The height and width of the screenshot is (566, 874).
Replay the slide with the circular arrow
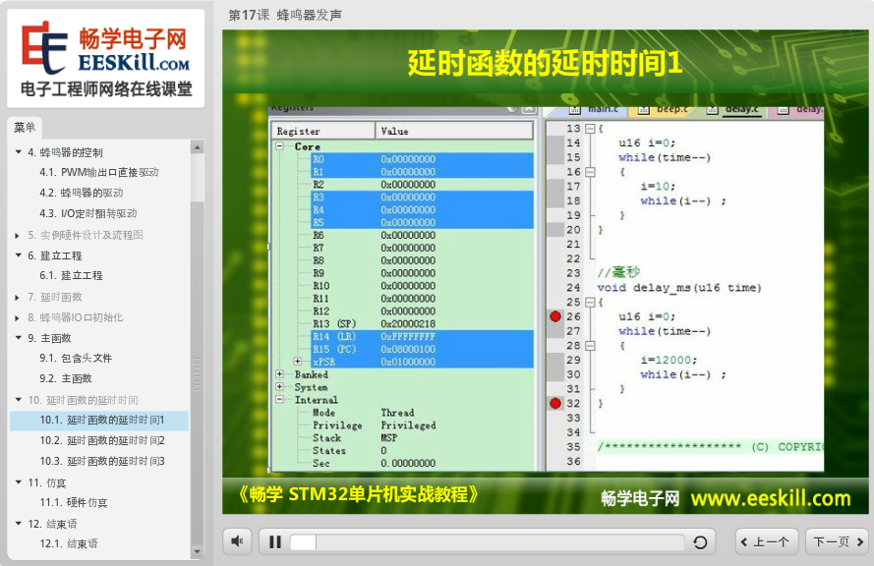coord(700,542)
